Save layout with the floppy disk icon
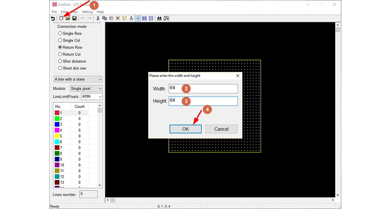391x209 pixels. 74,18
